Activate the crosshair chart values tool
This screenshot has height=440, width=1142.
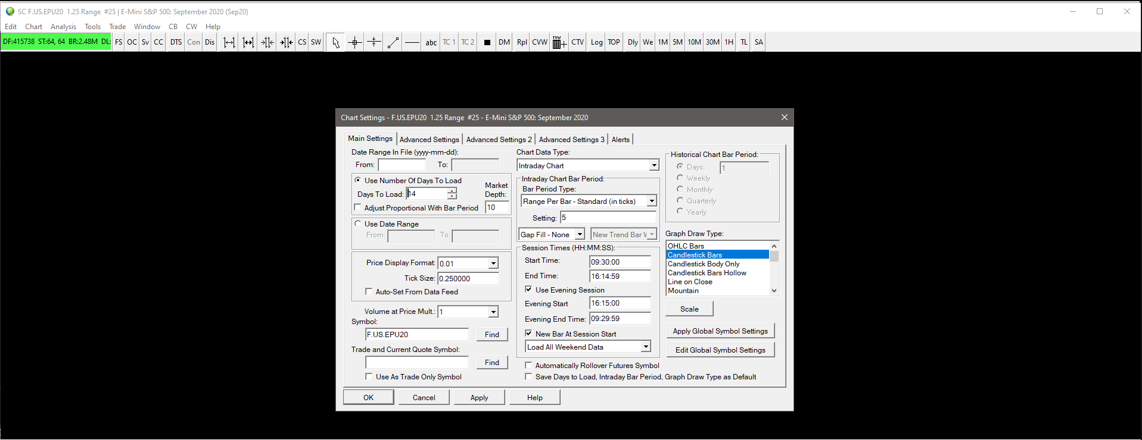[355, 42]
